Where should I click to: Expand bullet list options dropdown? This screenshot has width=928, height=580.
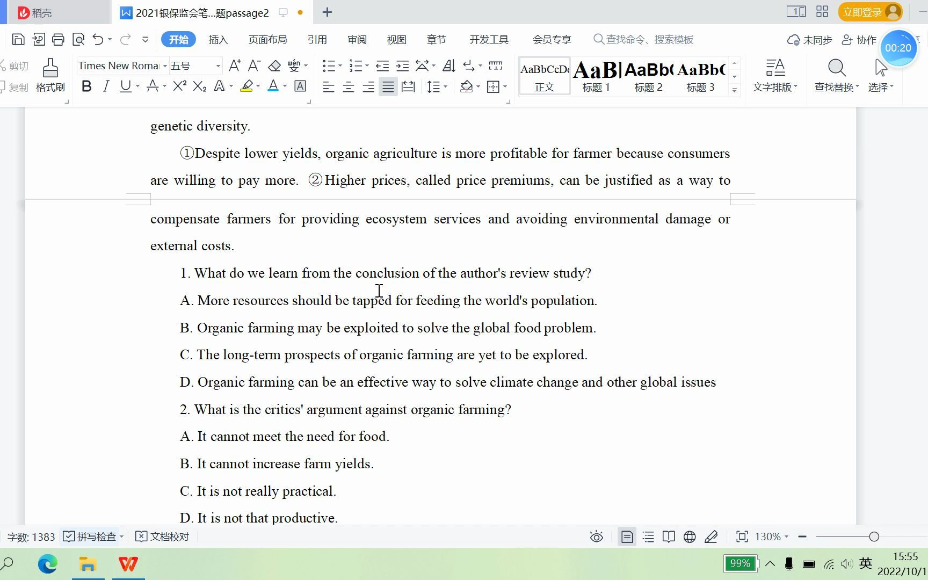point(340,66)
